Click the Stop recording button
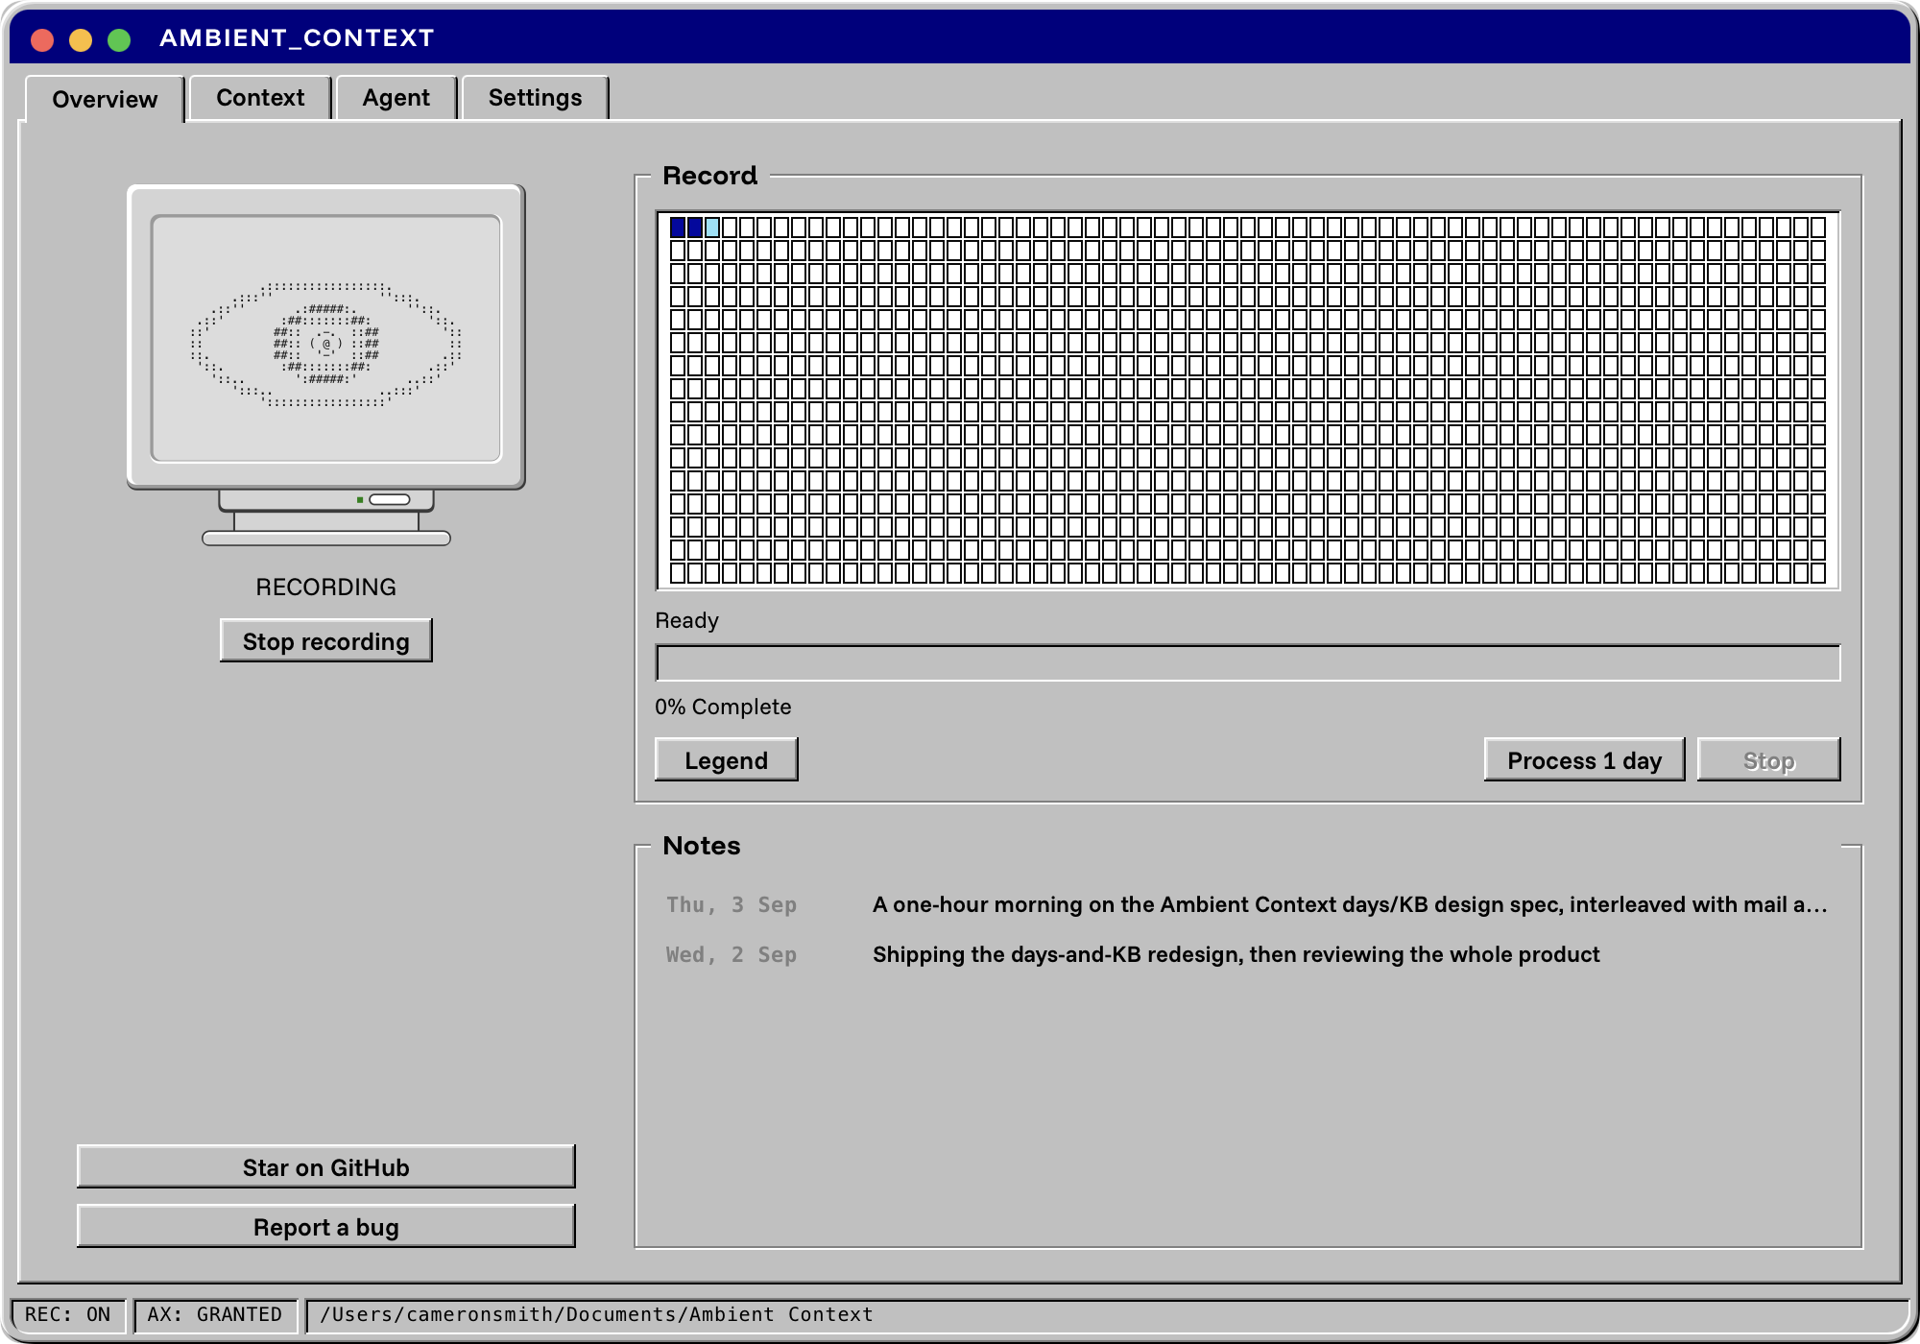The width and height of the screenshot is (1920, 1344). (326, 640)
